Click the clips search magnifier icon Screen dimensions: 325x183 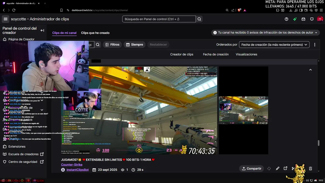[98, 44]
